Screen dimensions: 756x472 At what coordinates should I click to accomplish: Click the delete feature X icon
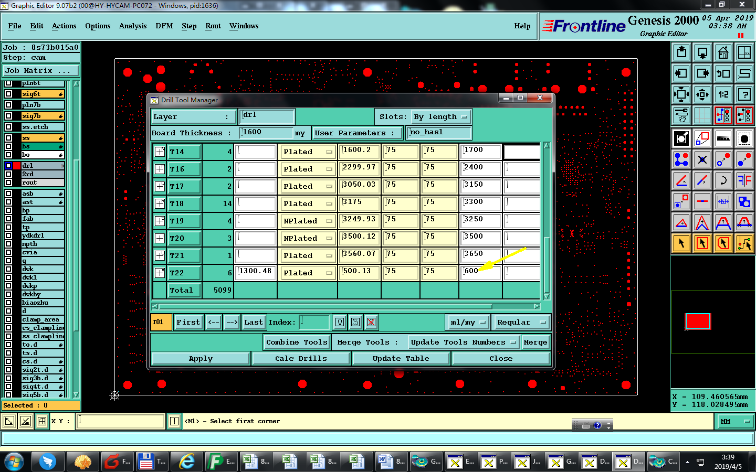702,159
